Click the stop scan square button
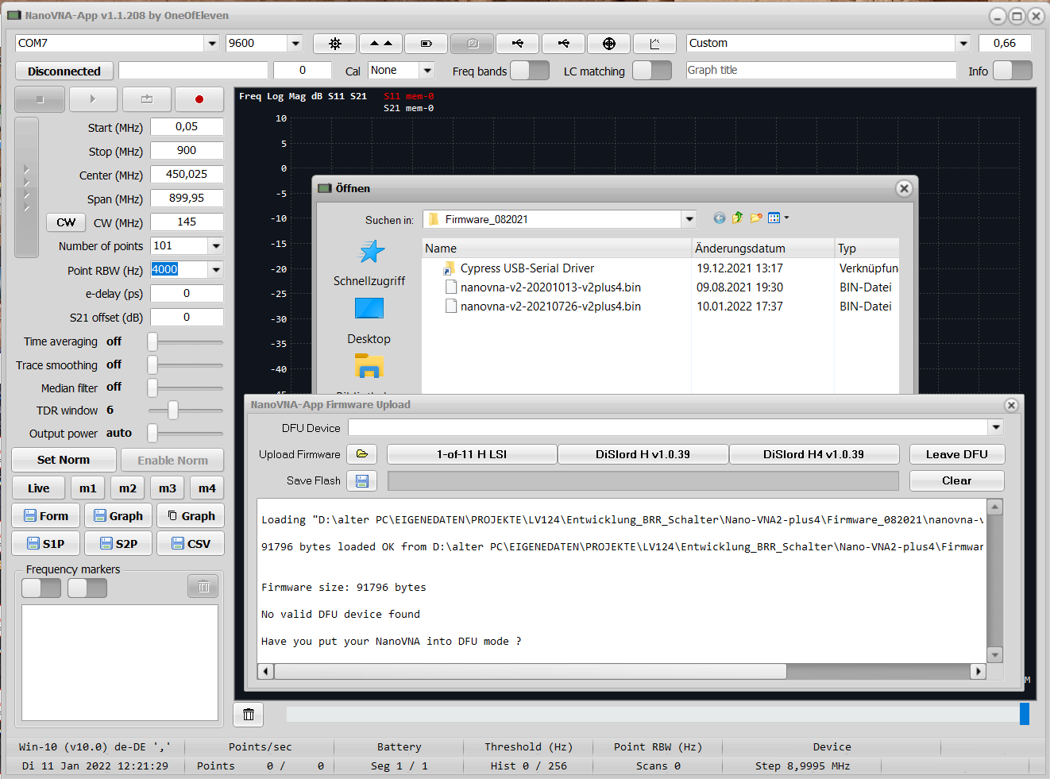The image size is (1050, 779). click(x=39, y=99)
